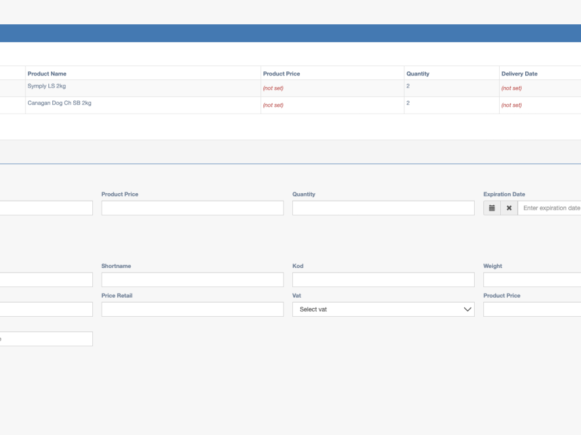Focus the Enter expiration date field
The image size is (581, 435).
click(x=550, y=208)
